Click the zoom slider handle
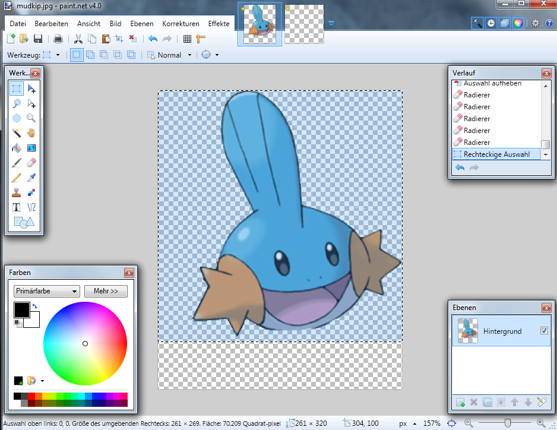Image resolution: width=557 pixels, height=430 pixels. pos(508,423)
